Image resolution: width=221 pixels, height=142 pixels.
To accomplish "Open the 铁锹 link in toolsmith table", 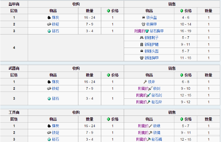I will coord(157,126).
